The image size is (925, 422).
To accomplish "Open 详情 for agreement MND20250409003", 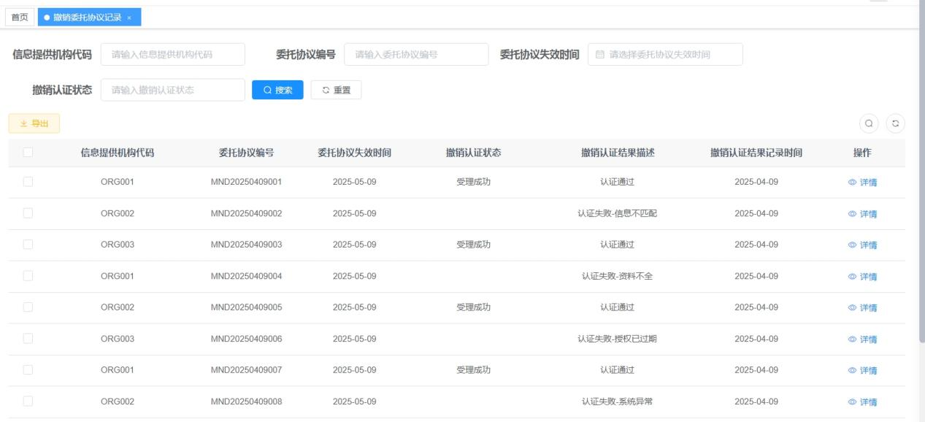I will tap(869, 245).
